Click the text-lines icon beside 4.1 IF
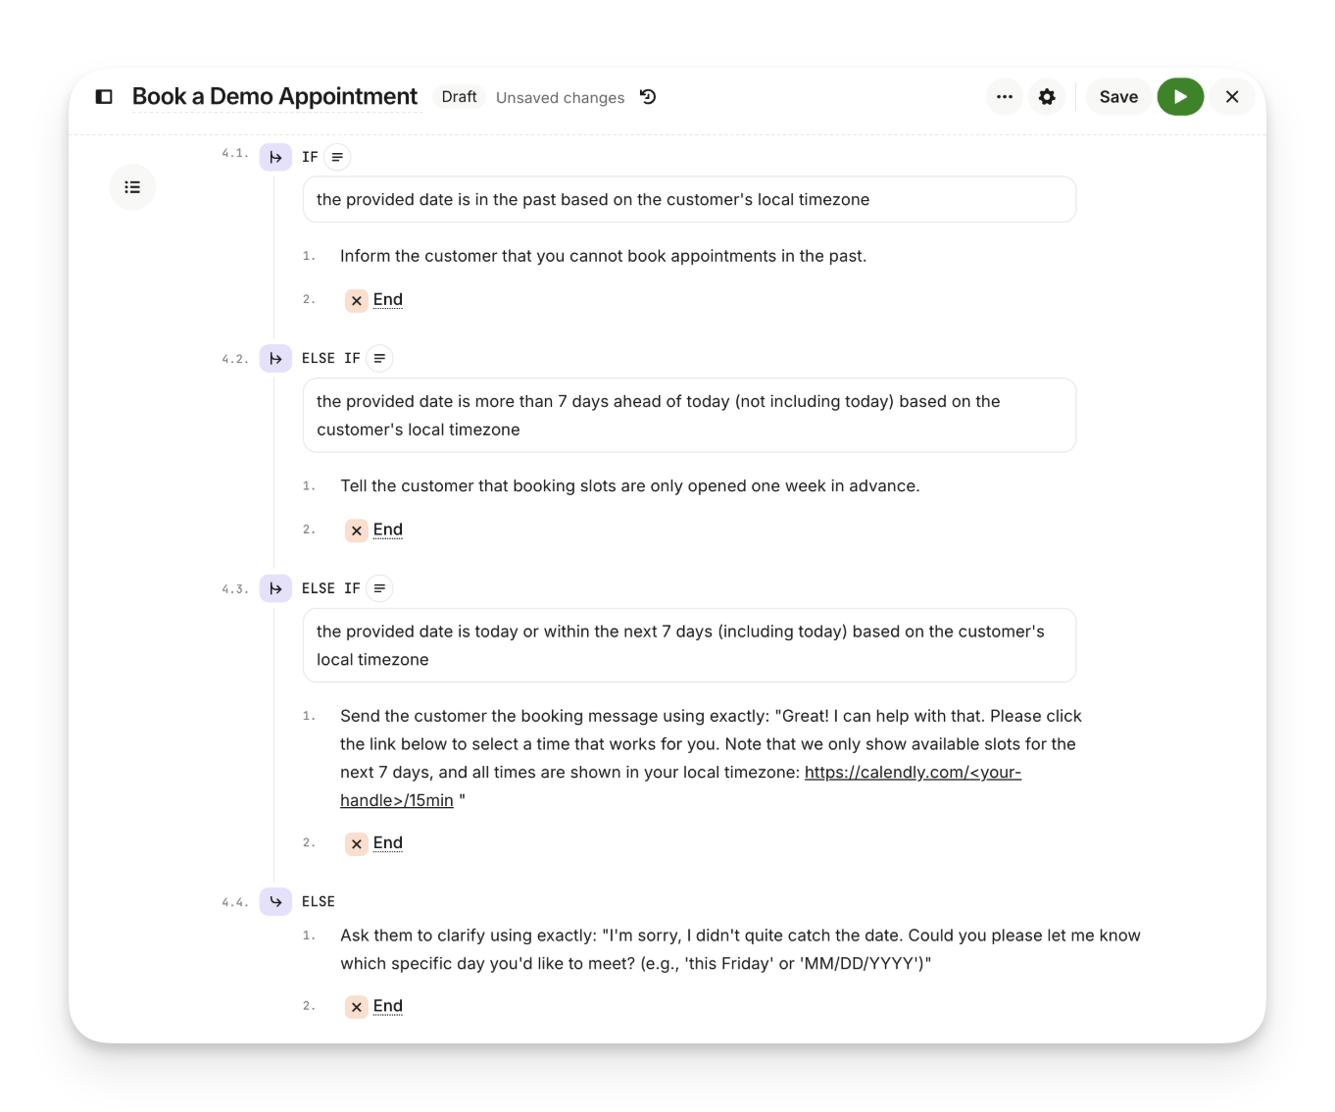Viewport: 1335px width, 1112px height. coord(337,157)
